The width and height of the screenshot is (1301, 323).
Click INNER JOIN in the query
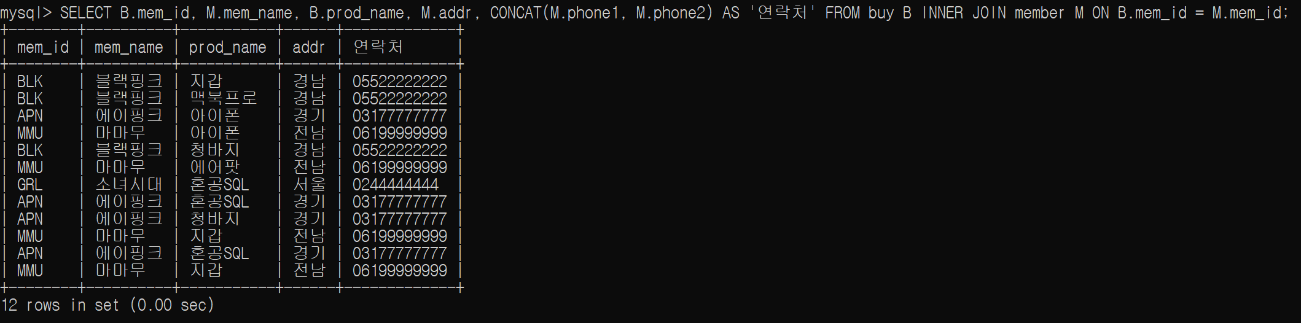click(x=964, y=13)
